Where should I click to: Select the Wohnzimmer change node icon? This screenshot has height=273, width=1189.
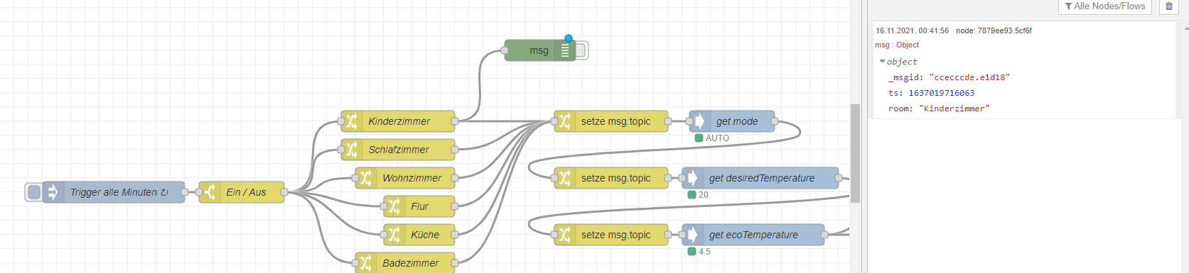[x=366, y=178]
